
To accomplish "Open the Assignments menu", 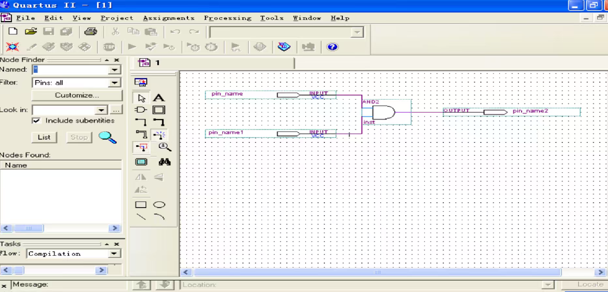I will coord(169,18).
